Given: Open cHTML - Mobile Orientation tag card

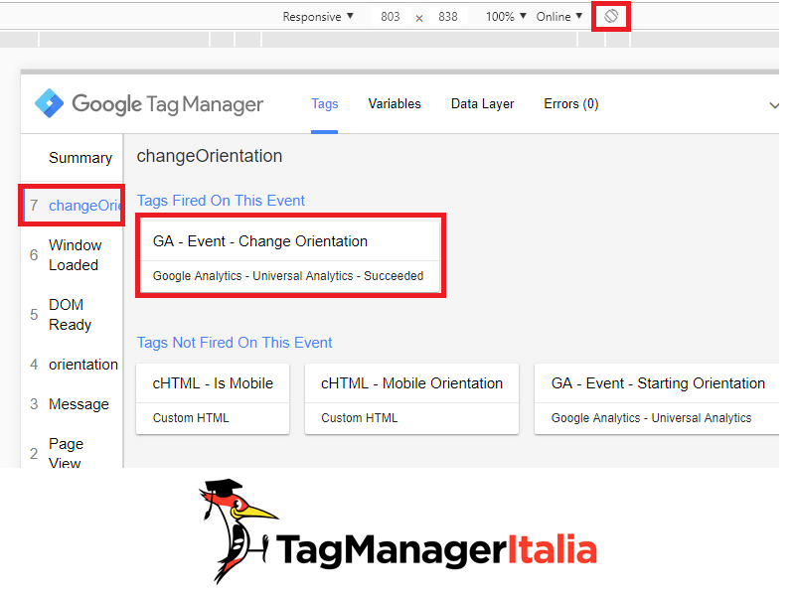Looking at the screenshot, I should point(411,399).
